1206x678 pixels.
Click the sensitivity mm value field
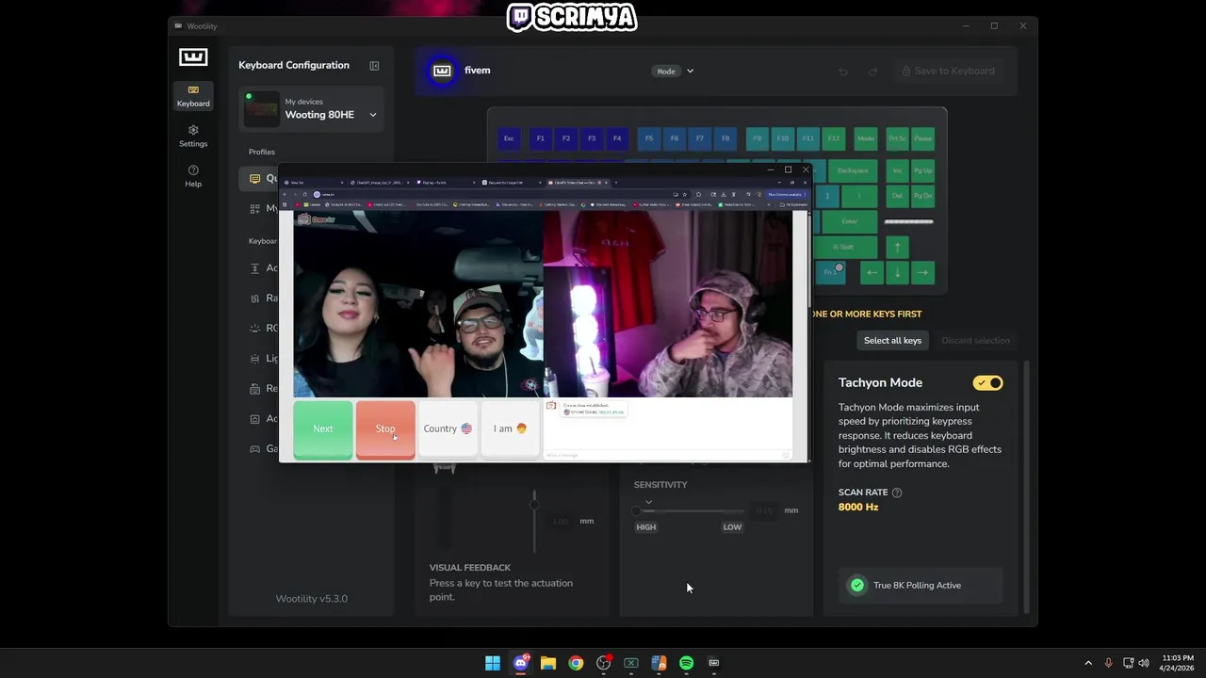(x=764, y=510)
